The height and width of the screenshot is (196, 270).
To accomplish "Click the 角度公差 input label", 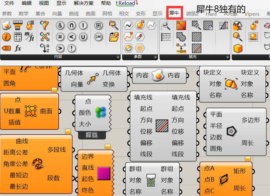I will coord(16,164).
